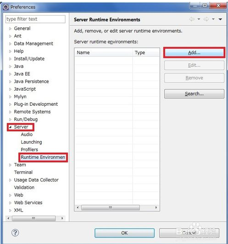
Task: Dismiss dialog with Cancel button
Action: [x=189, y=233]
